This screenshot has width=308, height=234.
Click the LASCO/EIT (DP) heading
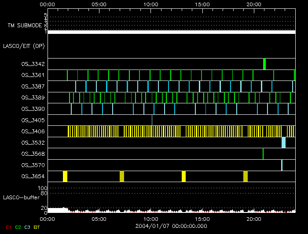pos(23,46)
